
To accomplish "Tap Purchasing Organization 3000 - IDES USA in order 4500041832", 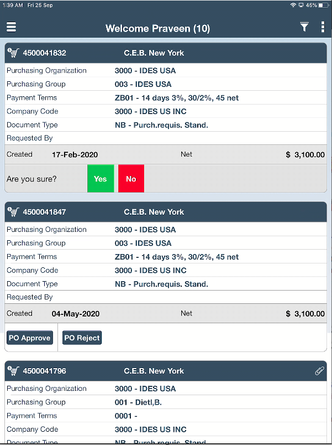I will click(x=145, y=71).
